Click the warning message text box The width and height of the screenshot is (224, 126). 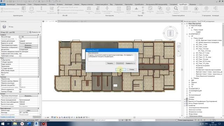click(112, 57)
